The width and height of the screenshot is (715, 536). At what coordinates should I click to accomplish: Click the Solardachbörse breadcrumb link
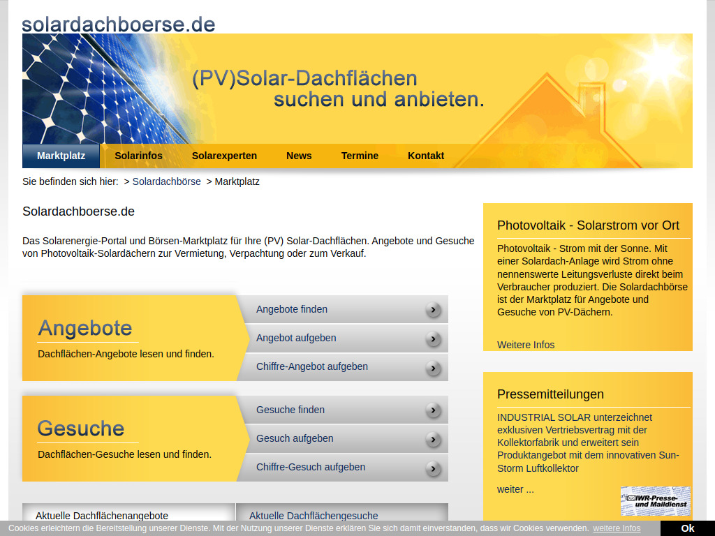(165, 181)
